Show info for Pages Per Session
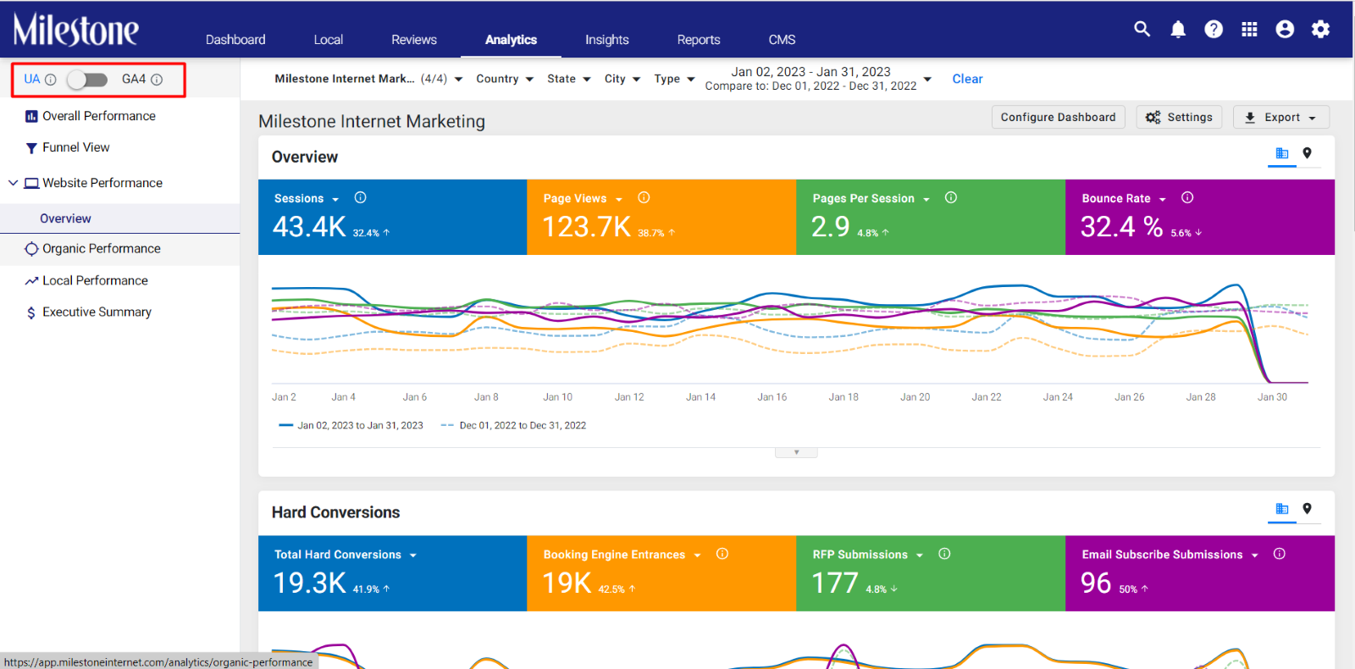Image resolution: width=1355 pixels, height=669 pixels. [951, 197]
